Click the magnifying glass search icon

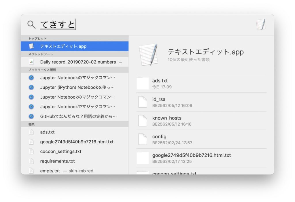pos(31,24)
